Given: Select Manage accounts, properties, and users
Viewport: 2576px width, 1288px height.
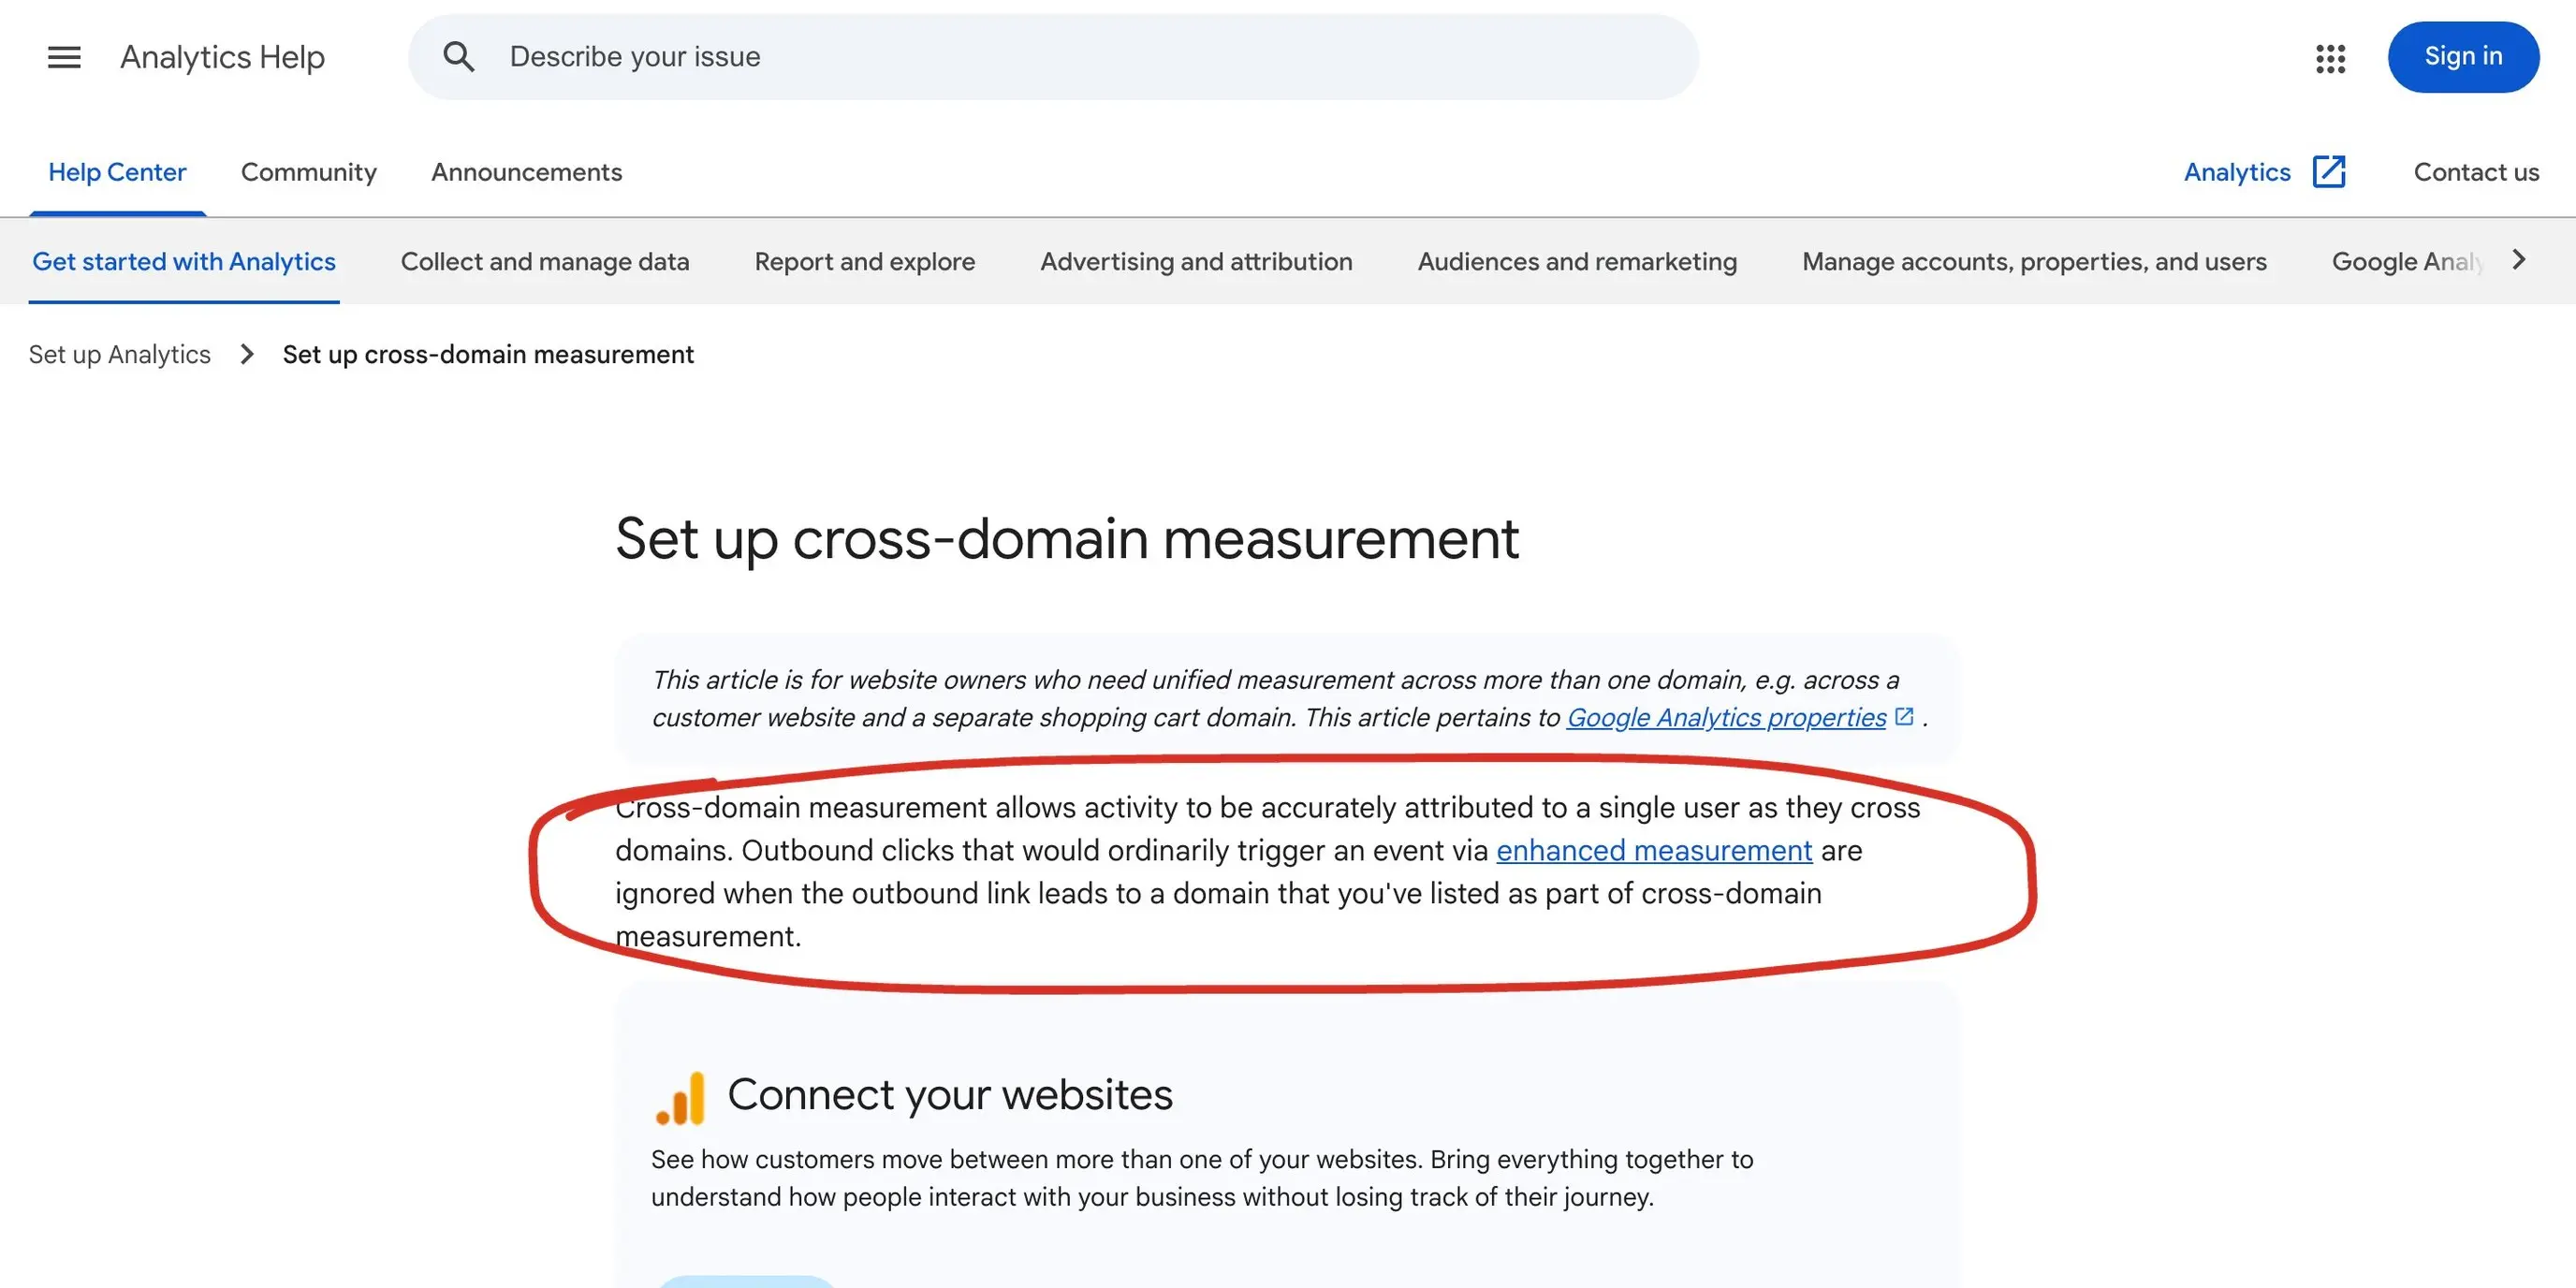Looking at the screenshot, I should coord(2034,261).
